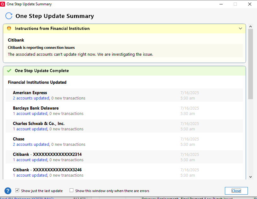Image resolution: width=257 pixels, height=199 pixels.
Task: Toggle Show just the last update checkbox
Action: tap(17, 190)
